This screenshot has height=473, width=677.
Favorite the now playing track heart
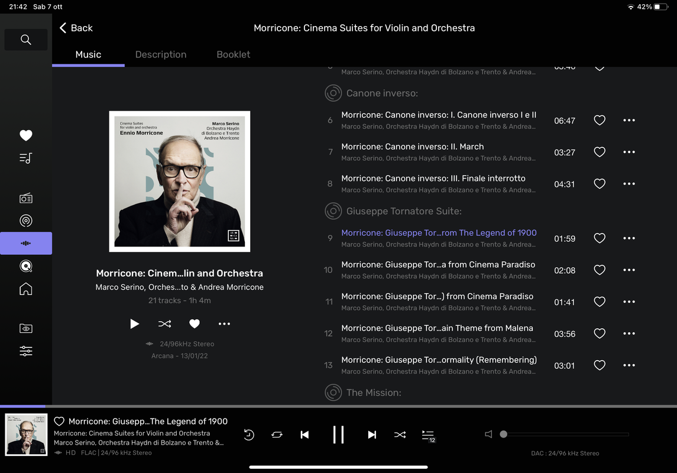tap(59, 422)
